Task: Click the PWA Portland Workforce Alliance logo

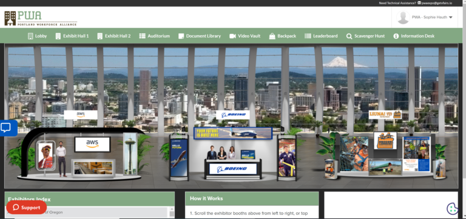Action: (x=41, y=18)
